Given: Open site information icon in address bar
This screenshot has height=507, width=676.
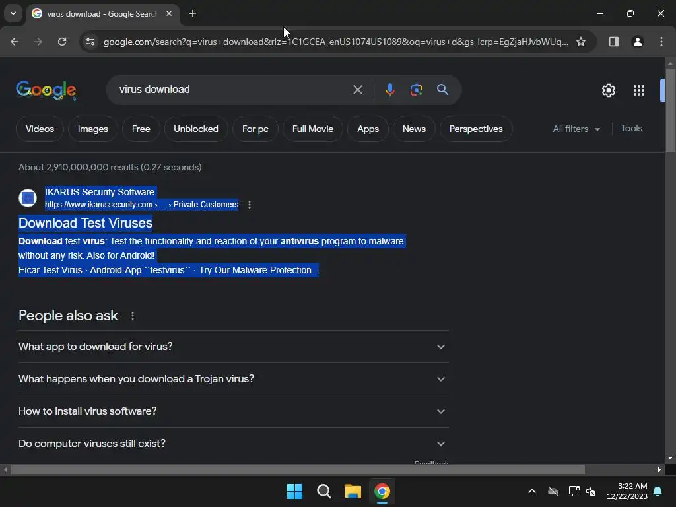Looking at the screenshot, I should coord(90,42).
